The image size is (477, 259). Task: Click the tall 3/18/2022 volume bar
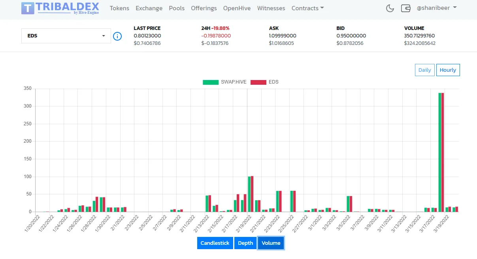click(x=441, y=152)
